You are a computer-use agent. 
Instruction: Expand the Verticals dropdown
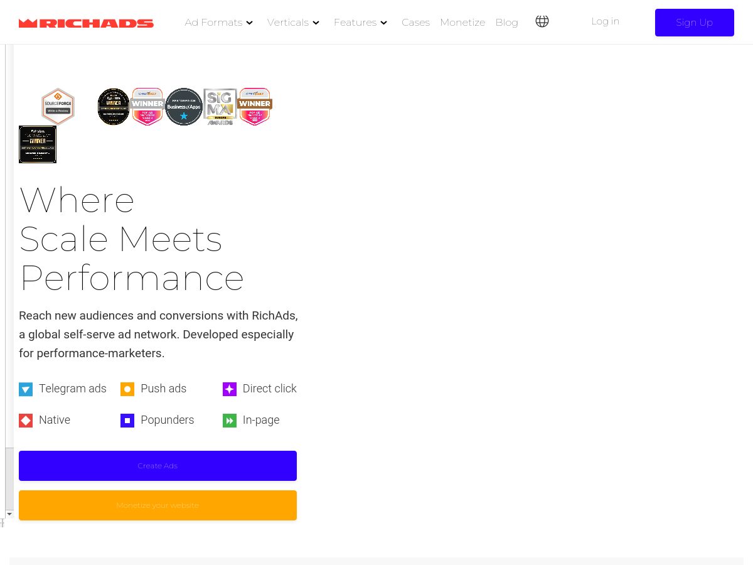292,23
